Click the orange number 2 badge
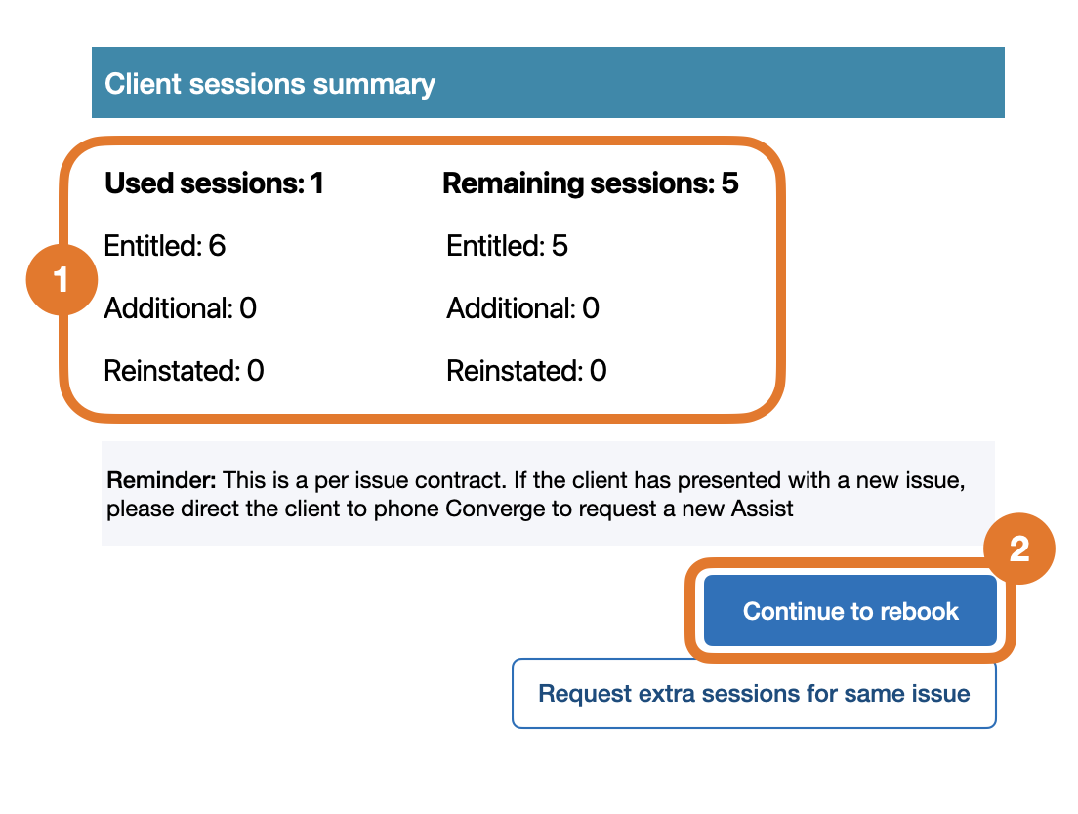Viewport: 1078px width, 814px height. click(1018, 549)
